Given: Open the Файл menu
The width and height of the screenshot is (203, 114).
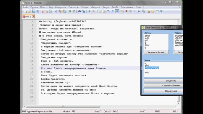Looking at the screenshot, I should click(25, 7).
